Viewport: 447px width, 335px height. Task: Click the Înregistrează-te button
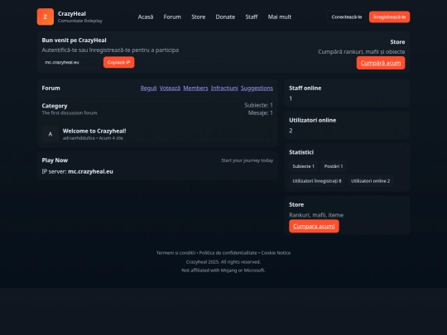click(389, 17)
